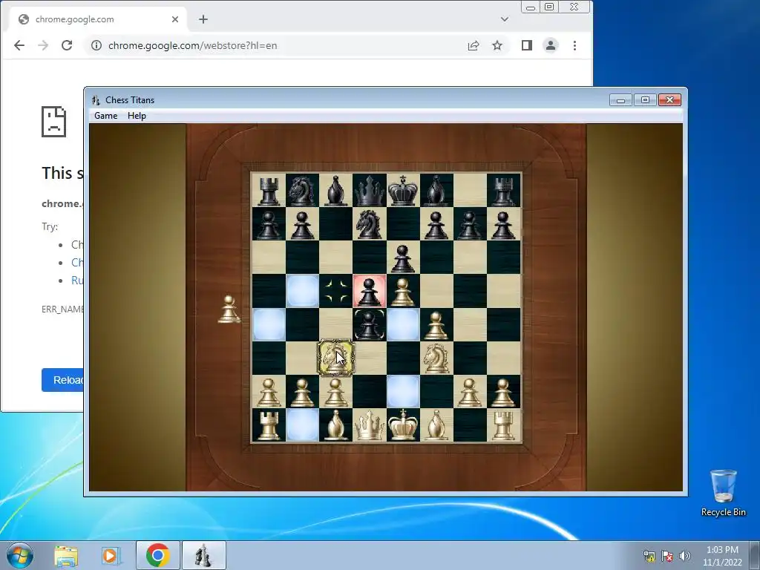Select the black rook on h8
Image resolution: width=760 pixels, height=570 pixels.
(x=504, y=191)
